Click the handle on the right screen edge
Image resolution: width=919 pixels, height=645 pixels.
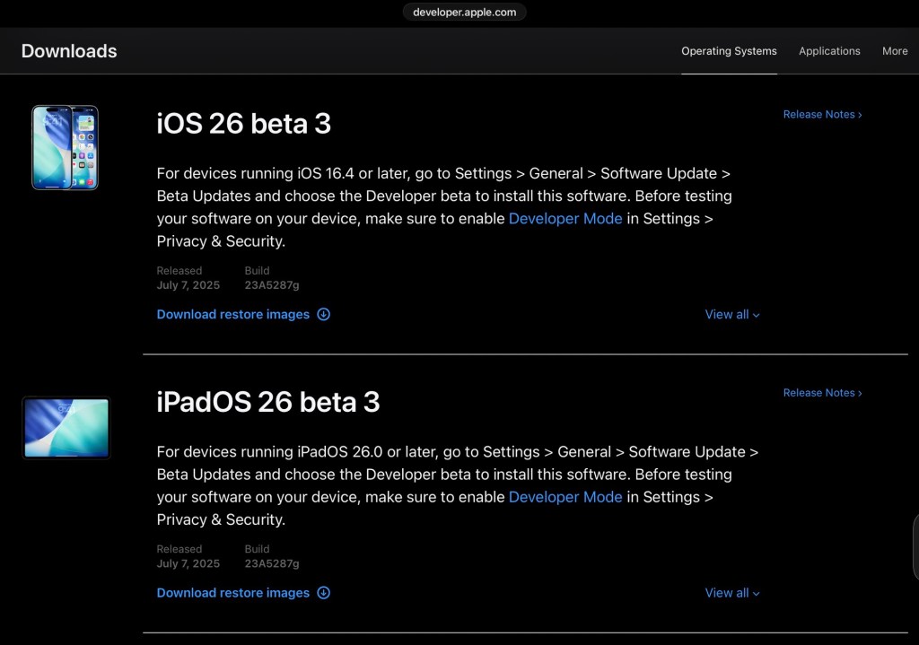pyautogui.click(x=915, y=547)
